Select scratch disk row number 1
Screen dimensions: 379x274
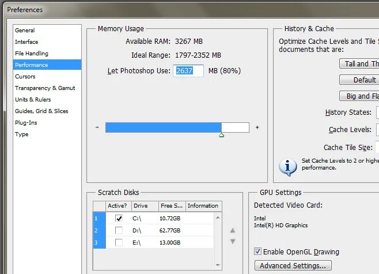click(x=99, y=218)
